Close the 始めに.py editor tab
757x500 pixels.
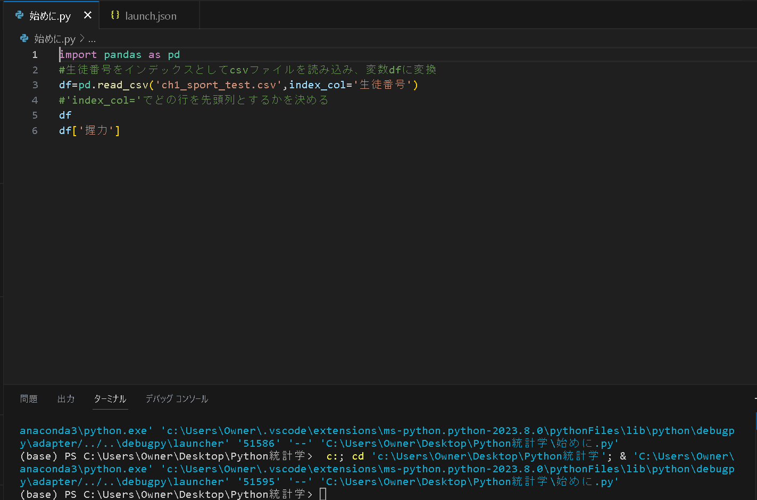coord(88,15)
